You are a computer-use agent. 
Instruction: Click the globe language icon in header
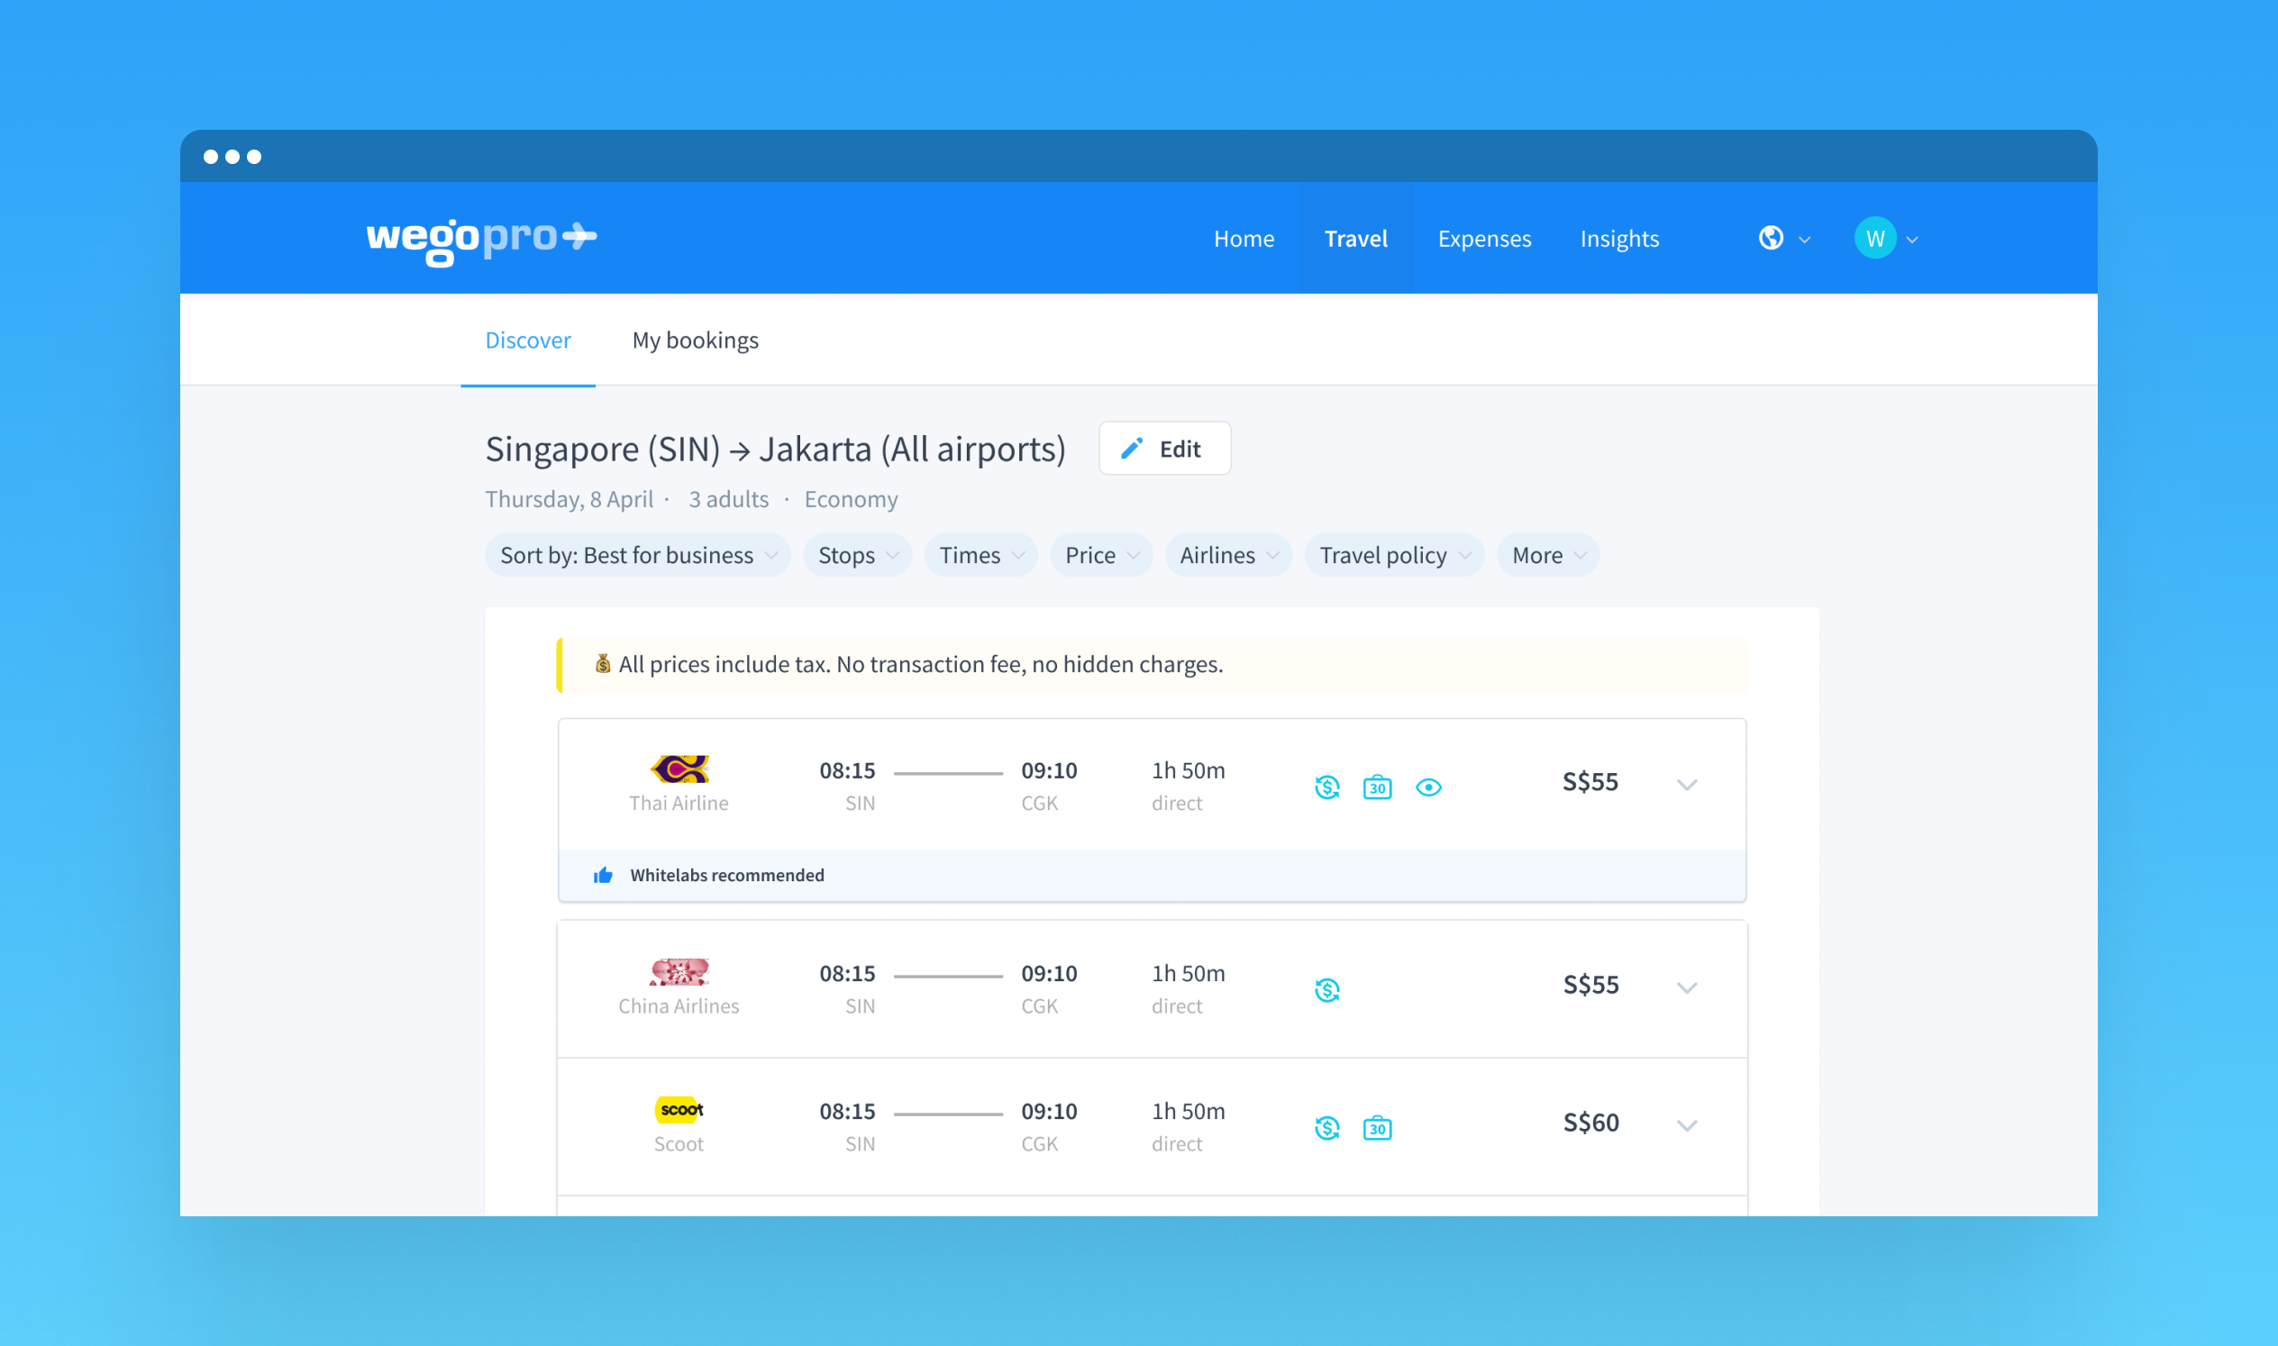[1770, 238]
